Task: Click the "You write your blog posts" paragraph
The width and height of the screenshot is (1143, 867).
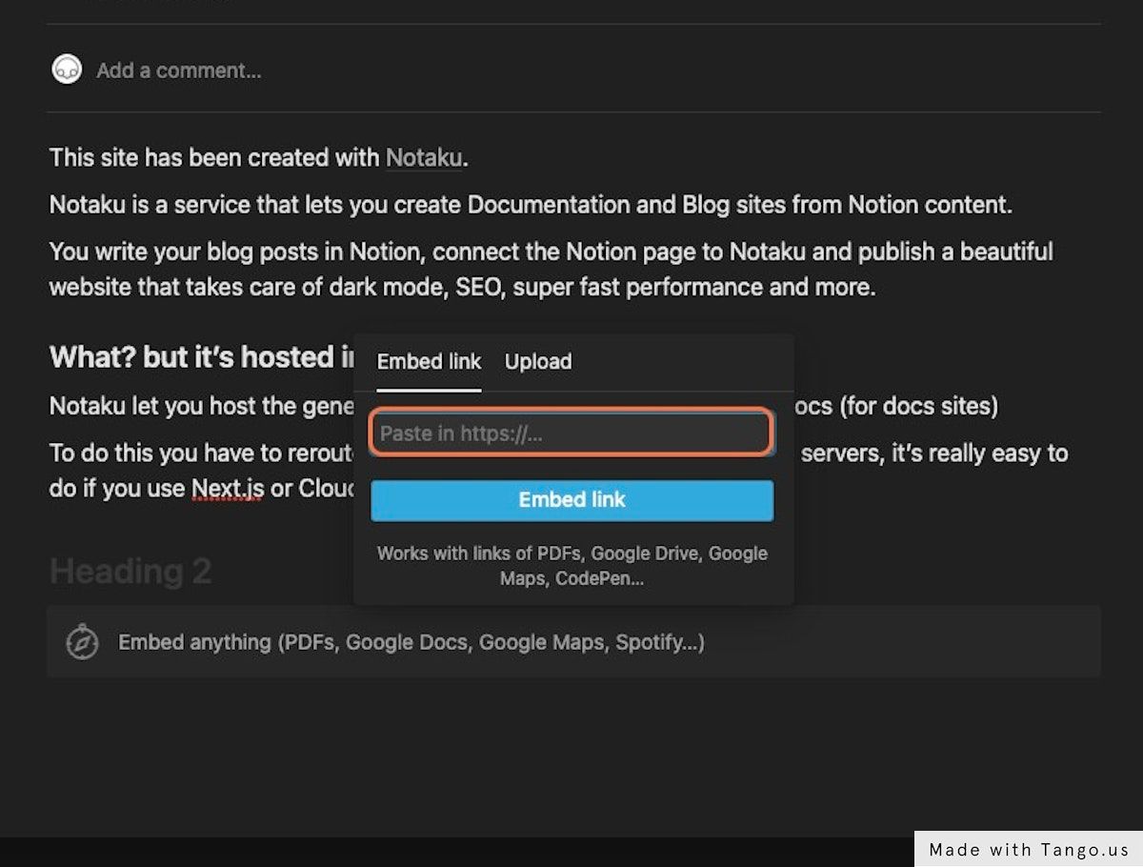Action: coord(551,269)
